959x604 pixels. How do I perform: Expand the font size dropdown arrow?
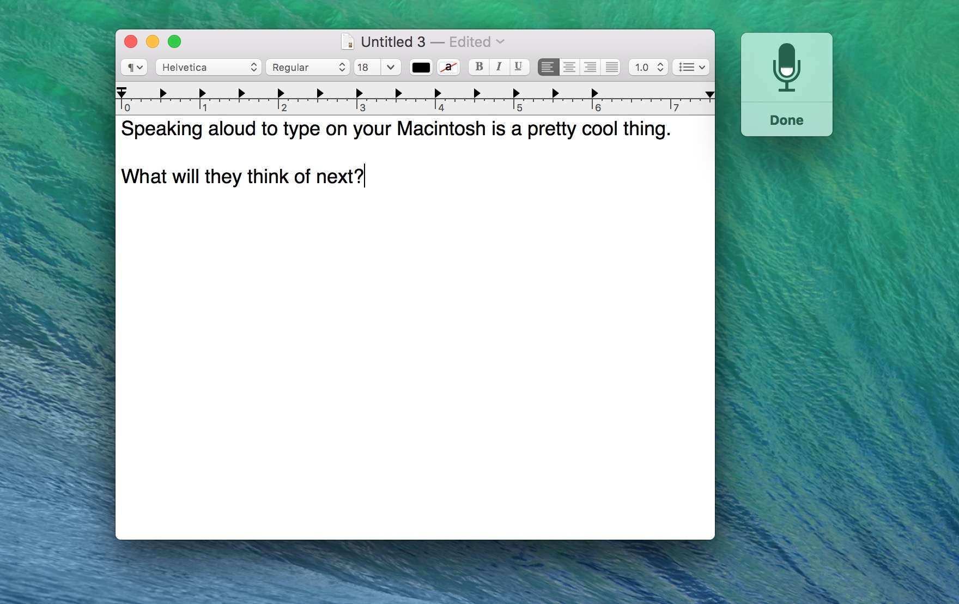pos(391,67)
